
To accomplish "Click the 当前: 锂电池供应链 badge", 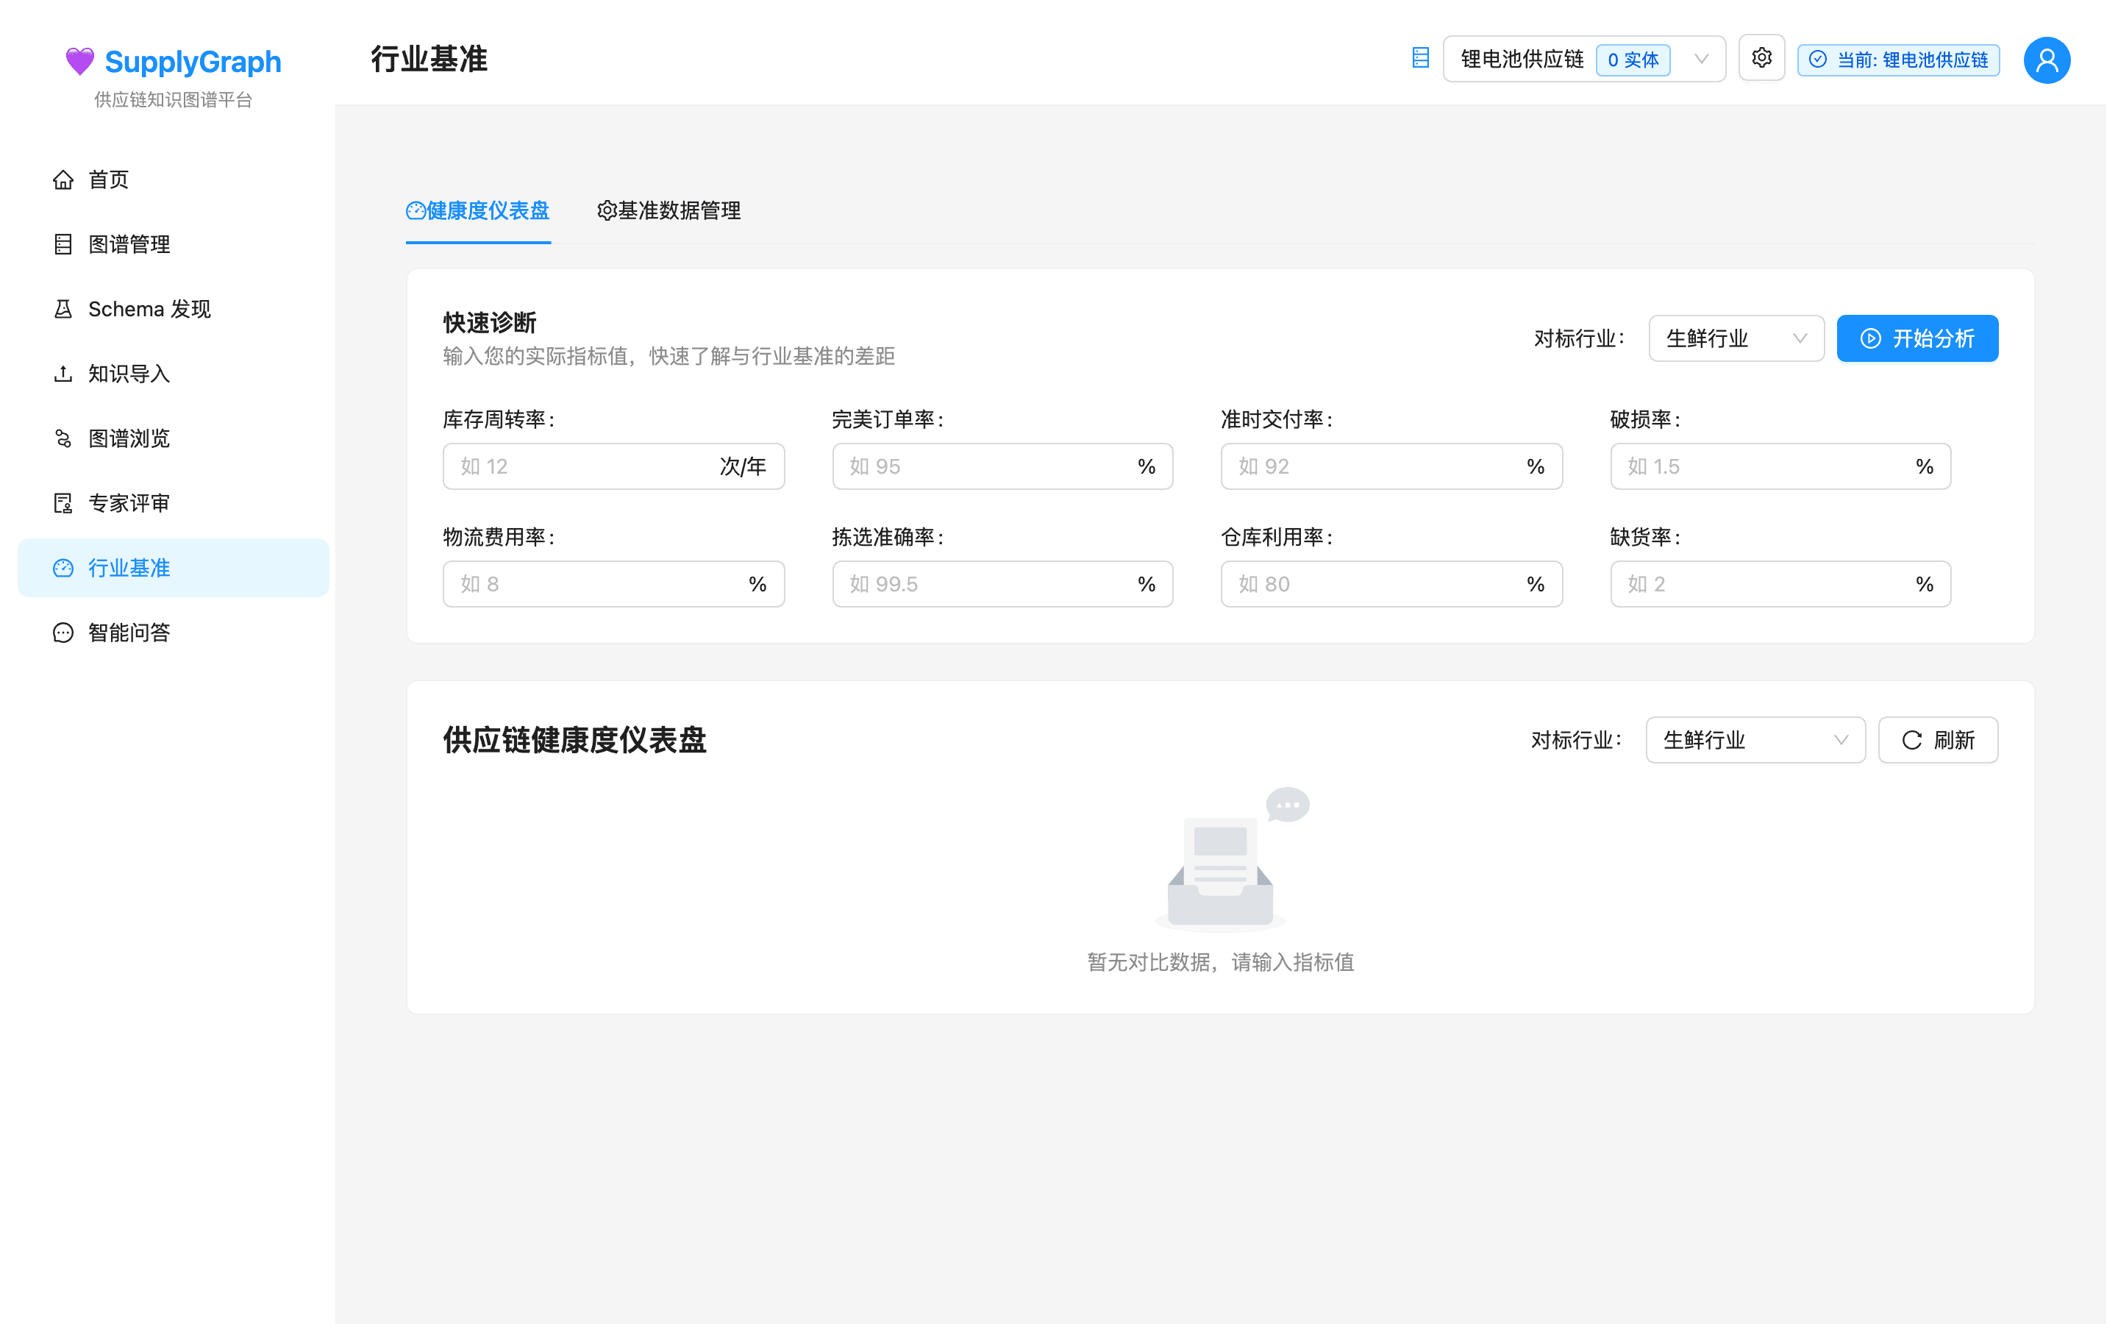I will [x=1897, y=60].
